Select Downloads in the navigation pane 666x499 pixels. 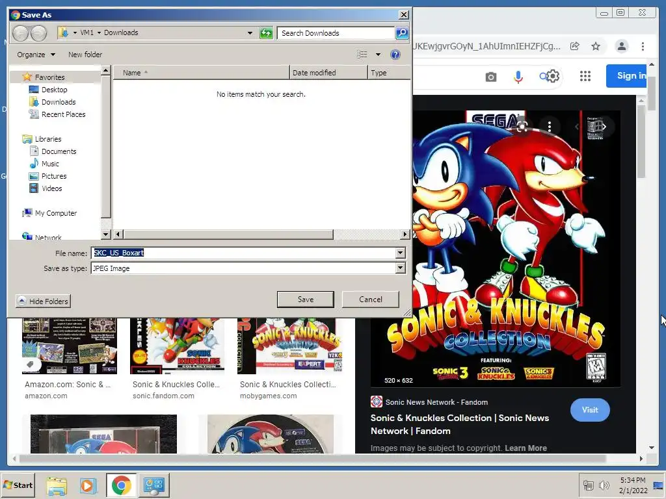[x=58, y=102]
